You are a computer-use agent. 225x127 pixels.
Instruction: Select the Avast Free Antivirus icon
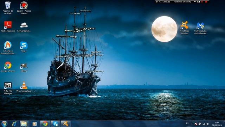click(184, 28)
